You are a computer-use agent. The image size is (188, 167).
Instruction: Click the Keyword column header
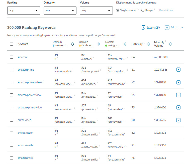[23, 44]
